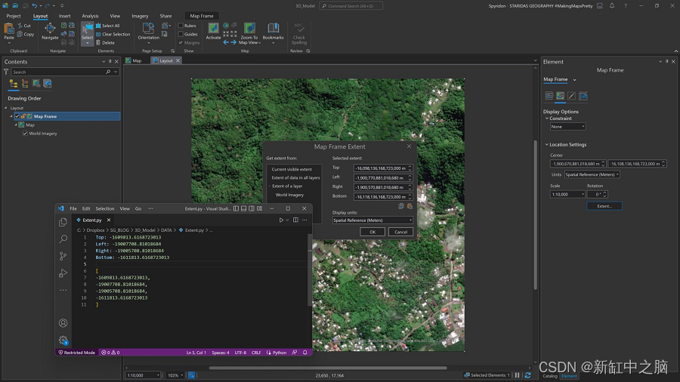Open the VS Code Explorer files icon

pyautogui.click(x=63, y=223)
